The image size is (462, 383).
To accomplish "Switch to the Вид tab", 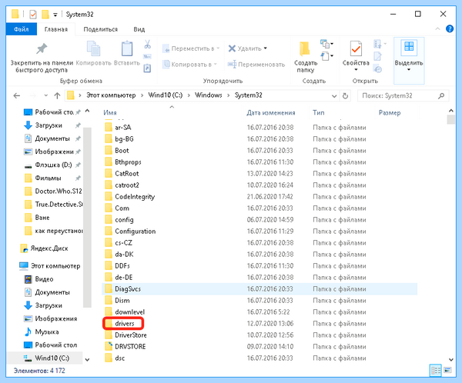I will click(139, 29).
